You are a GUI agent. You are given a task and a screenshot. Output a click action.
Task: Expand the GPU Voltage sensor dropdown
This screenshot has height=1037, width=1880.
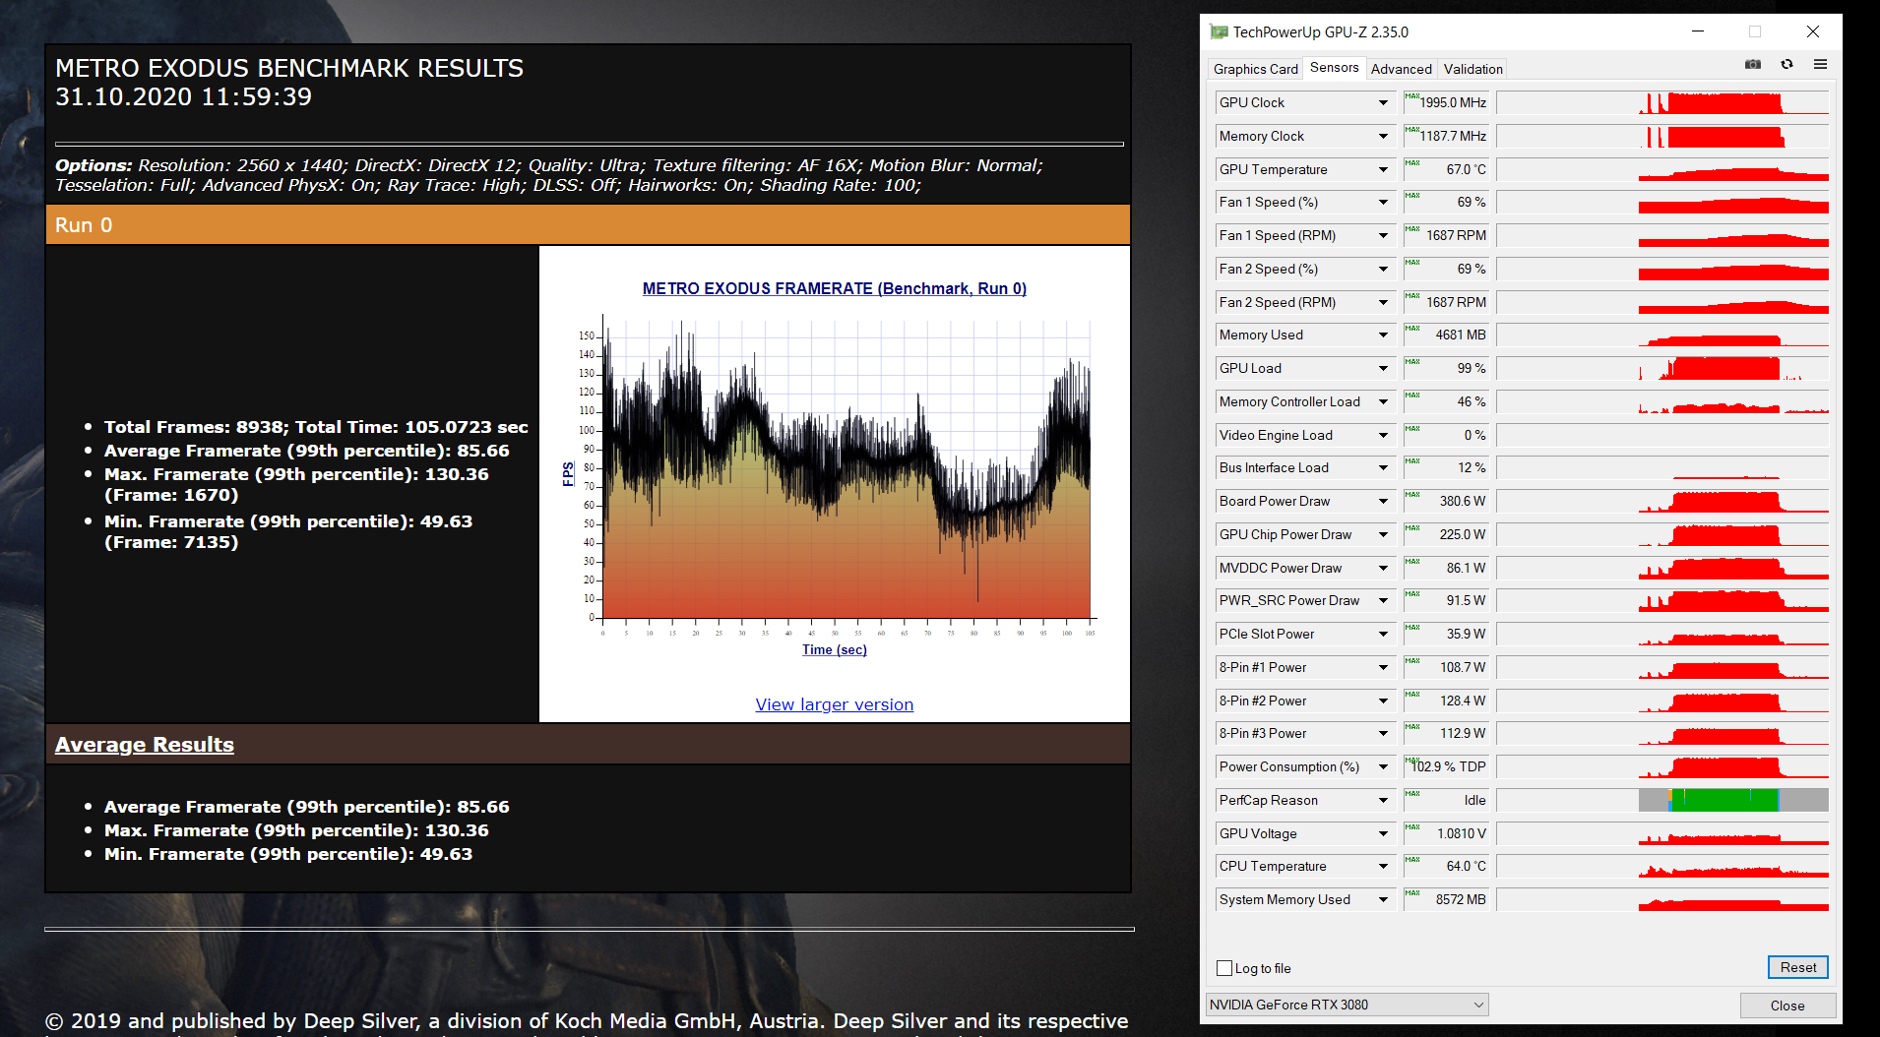click(x=1383, y=833)
